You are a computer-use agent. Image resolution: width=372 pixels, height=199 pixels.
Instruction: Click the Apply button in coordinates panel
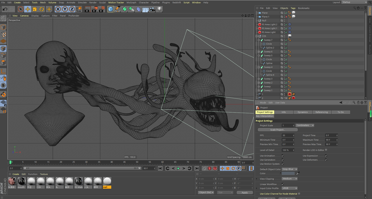(x=244, y=192)
